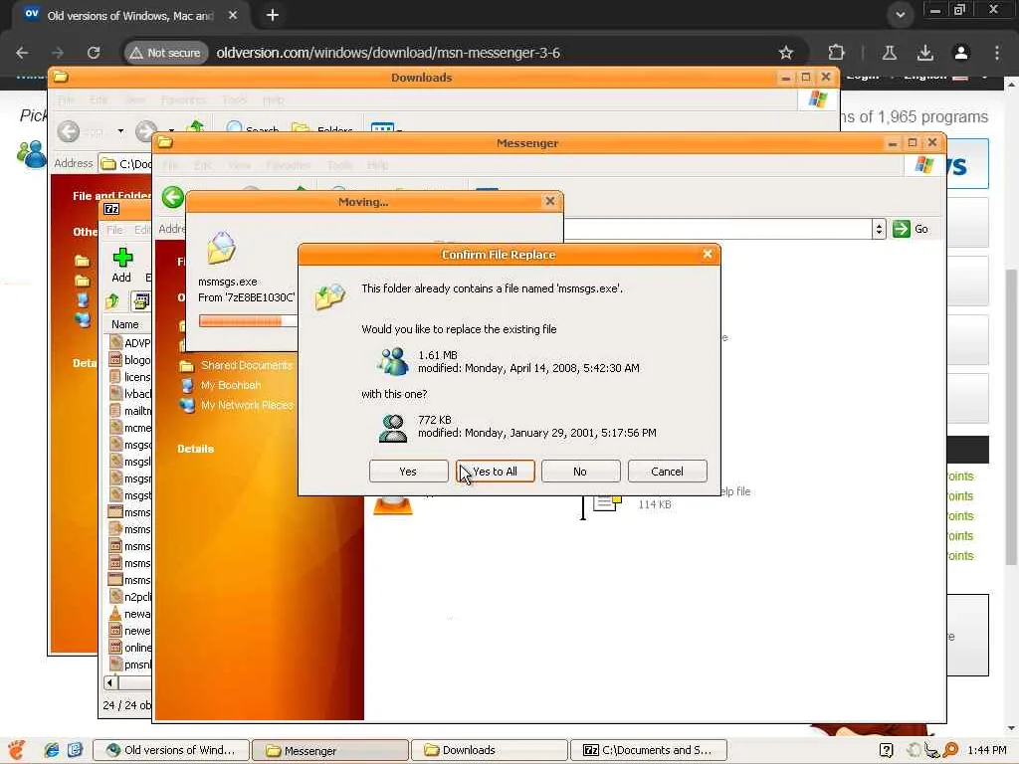Click the Add button in 7-Zip window
Viewport: 1019px width, 764px height.
coord(121,265)
